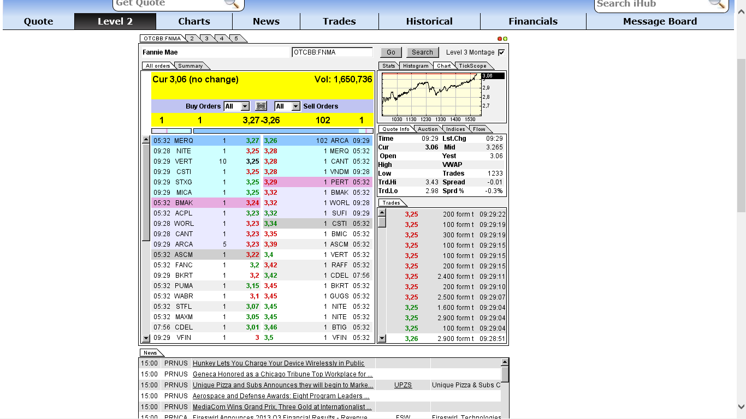Screen dimensions: 746x419
Task: Click the News panel tab
Action: pyautogui.click(x=150, y=352)
